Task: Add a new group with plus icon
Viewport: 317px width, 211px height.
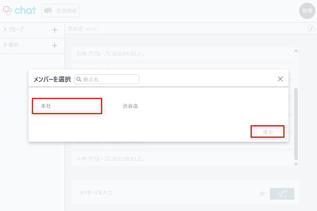Action: (x=54, y=30)
